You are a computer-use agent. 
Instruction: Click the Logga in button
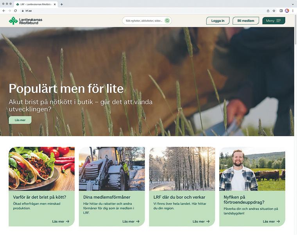click(x=218, y=21)
